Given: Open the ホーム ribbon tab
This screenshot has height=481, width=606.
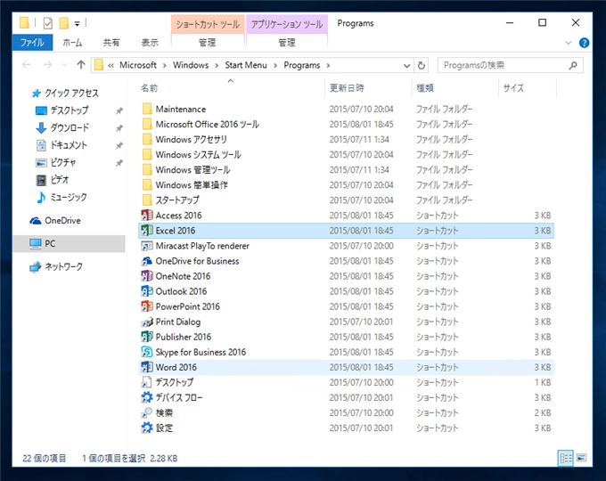Looking at the screenshot, I should [x=72, y=43].
